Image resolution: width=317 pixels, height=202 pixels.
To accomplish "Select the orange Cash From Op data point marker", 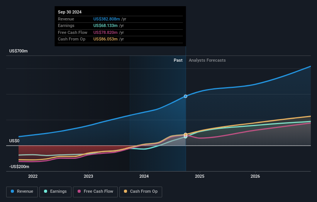I will click(x=185, y=135).
